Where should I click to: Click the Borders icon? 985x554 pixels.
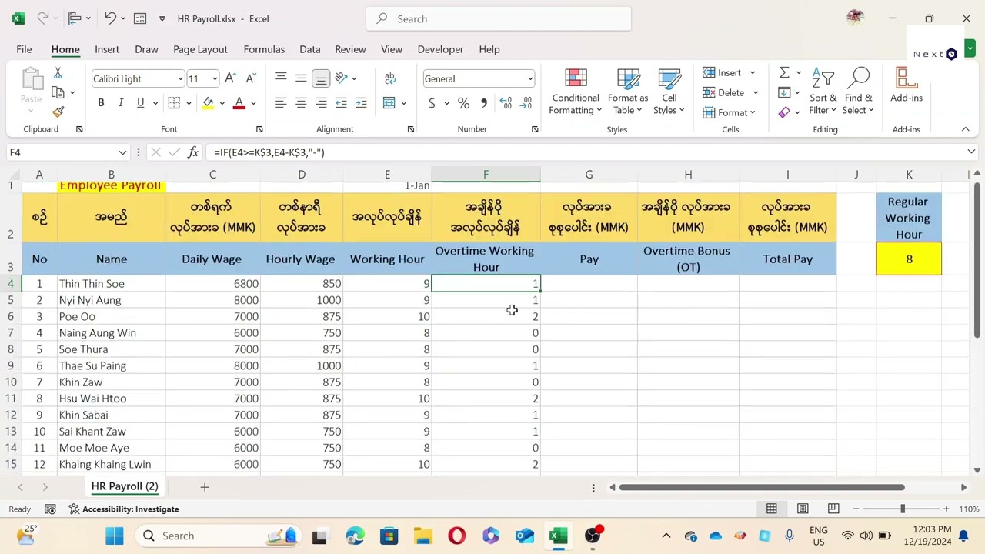pos(174,103)
